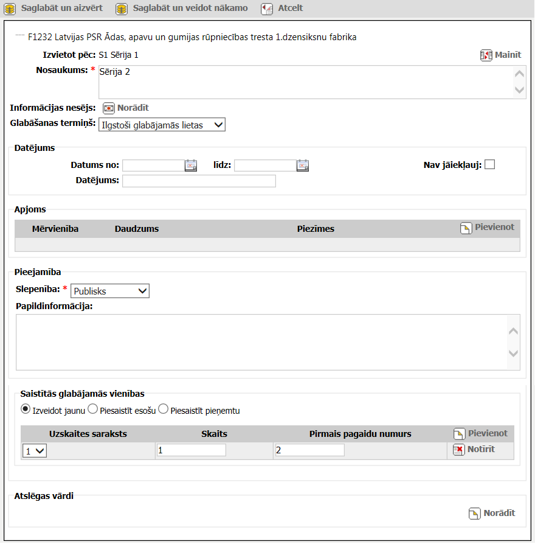Viewport: 535px width, 544px height.
Task: Click the Saglabāt un veidot nākamo icon
Action: 122,9
